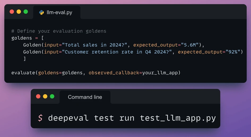251x137 pixels.
Task: Click the red close dot on Command line window
Action: coord(38,96)
